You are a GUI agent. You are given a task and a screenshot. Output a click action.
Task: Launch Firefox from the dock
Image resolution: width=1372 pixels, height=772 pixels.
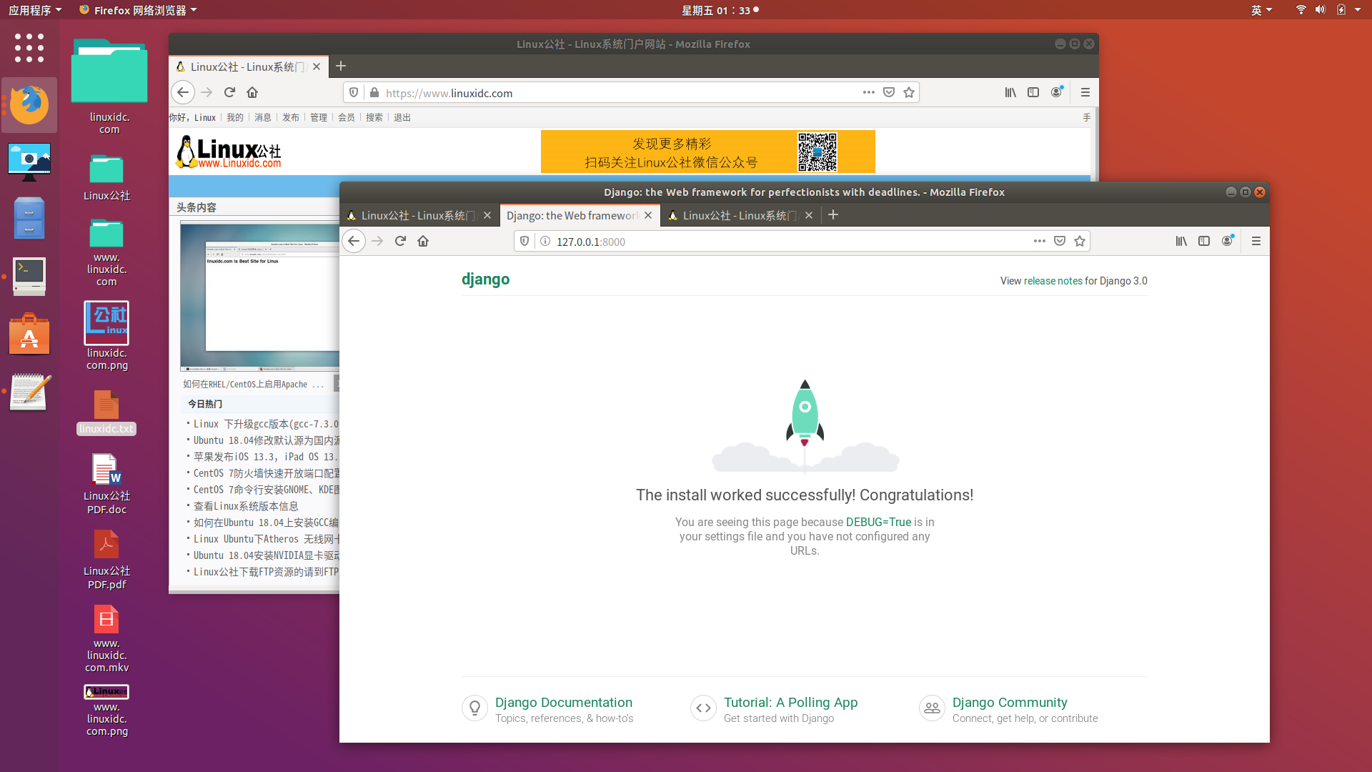(x=29, y=105)
